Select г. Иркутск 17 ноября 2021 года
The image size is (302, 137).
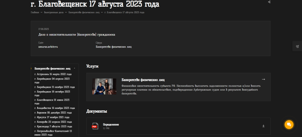52,117
